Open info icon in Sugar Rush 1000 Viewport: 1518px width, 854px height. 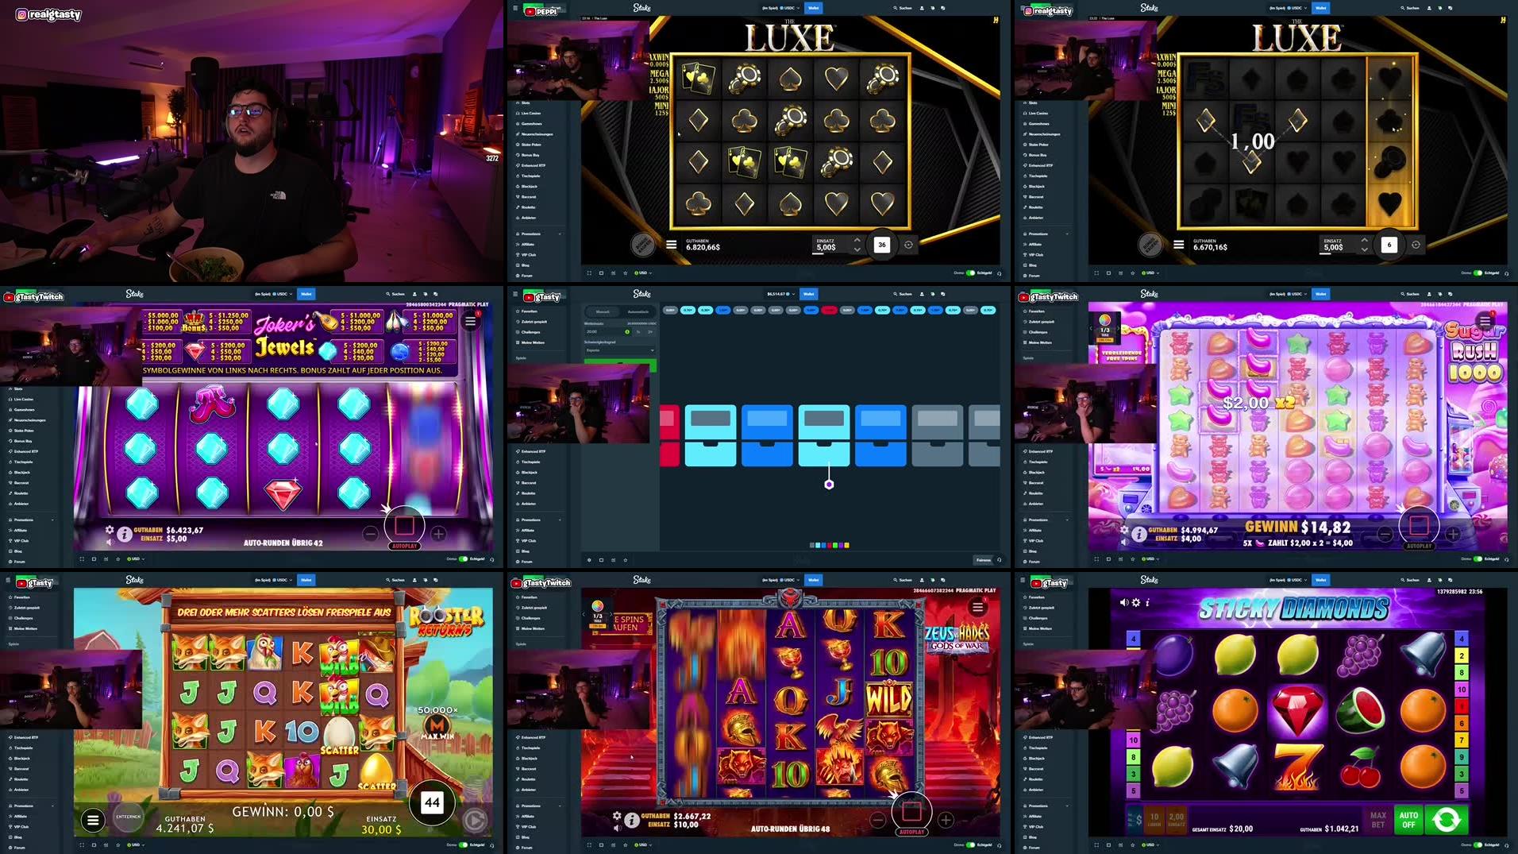click(x=1139, y=535)
